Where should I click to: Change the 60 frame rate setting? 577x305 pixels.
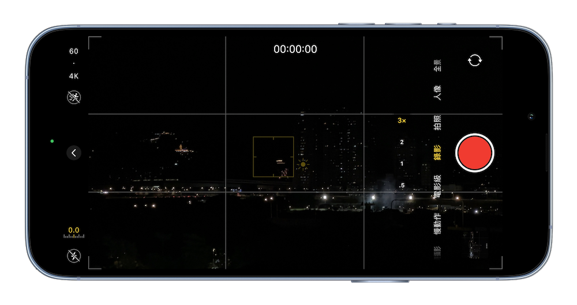(74, 51)
